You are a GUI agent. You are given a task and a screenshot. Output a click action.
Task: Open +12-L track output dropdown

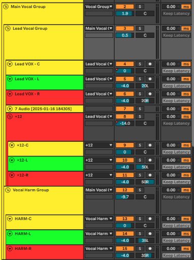click(x=99, y=160)
